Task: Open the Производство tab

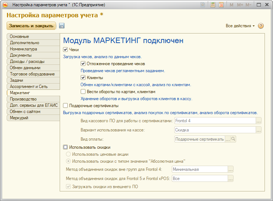Action: click(x=33, y=99)
